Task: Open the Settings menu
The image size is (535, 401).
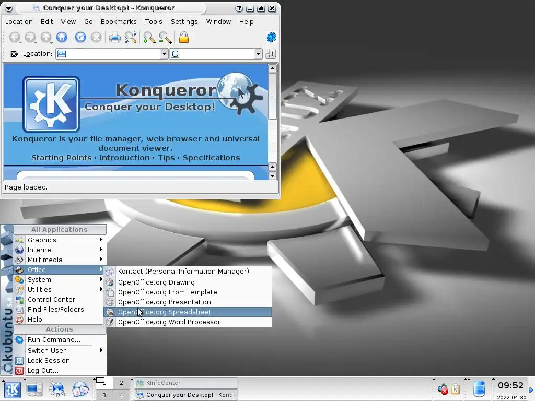Action: [184, 22]
